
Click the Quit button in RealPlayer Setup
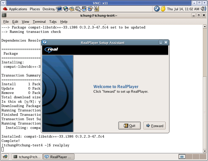pos(129,126)
